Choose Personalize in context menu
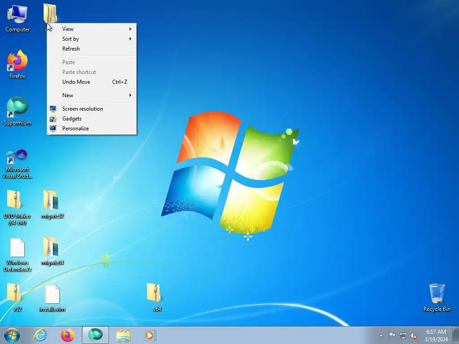459x344 pixels. click(91, 129)
